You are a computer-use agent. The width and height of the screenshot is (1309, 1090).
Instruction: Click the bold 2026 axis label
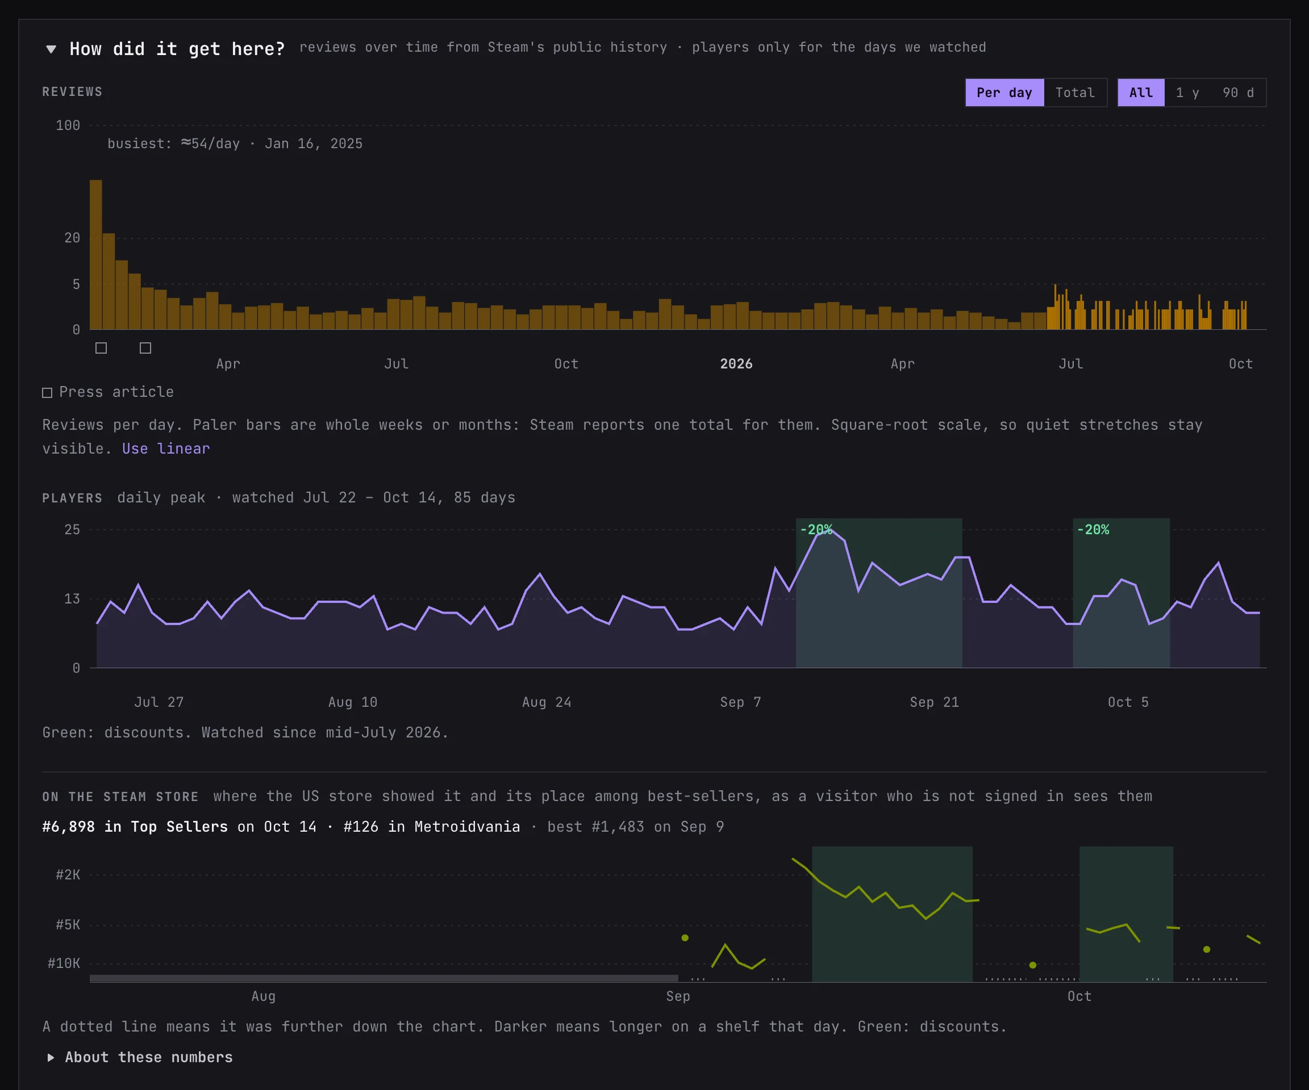coord(736,364)
